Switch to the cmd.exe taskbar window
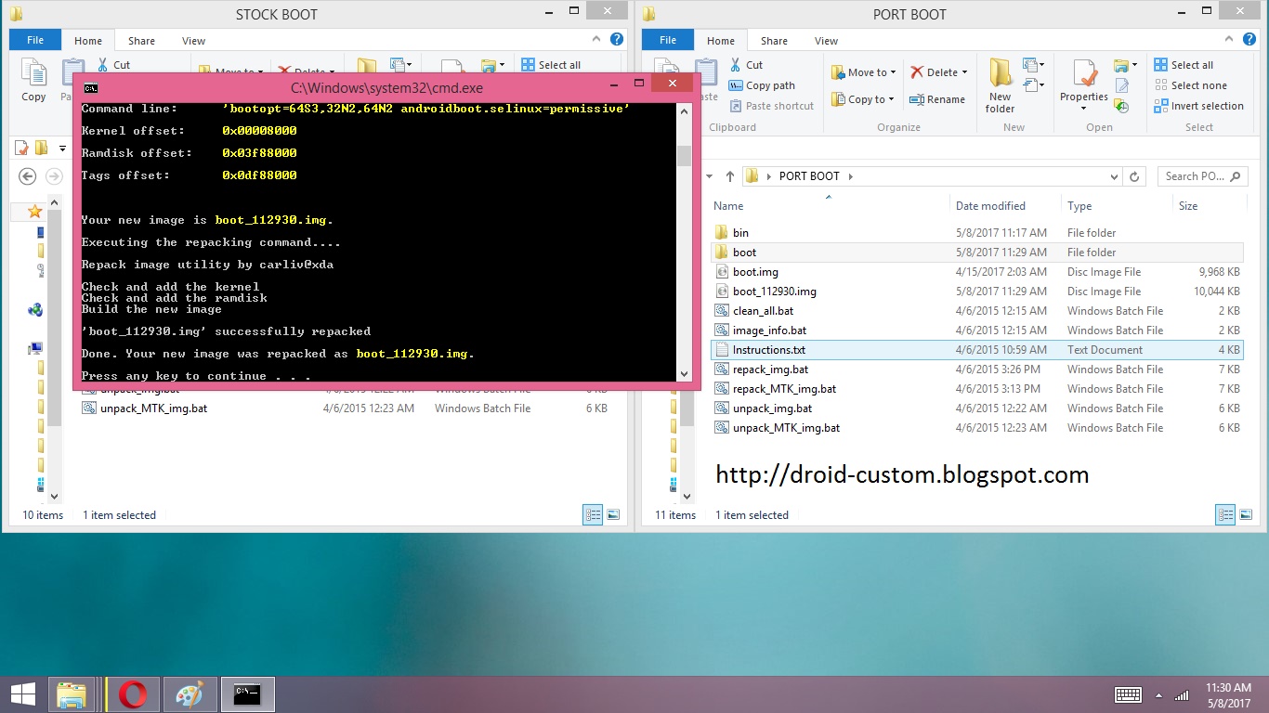1269x713 pixels. pos(247,694)
